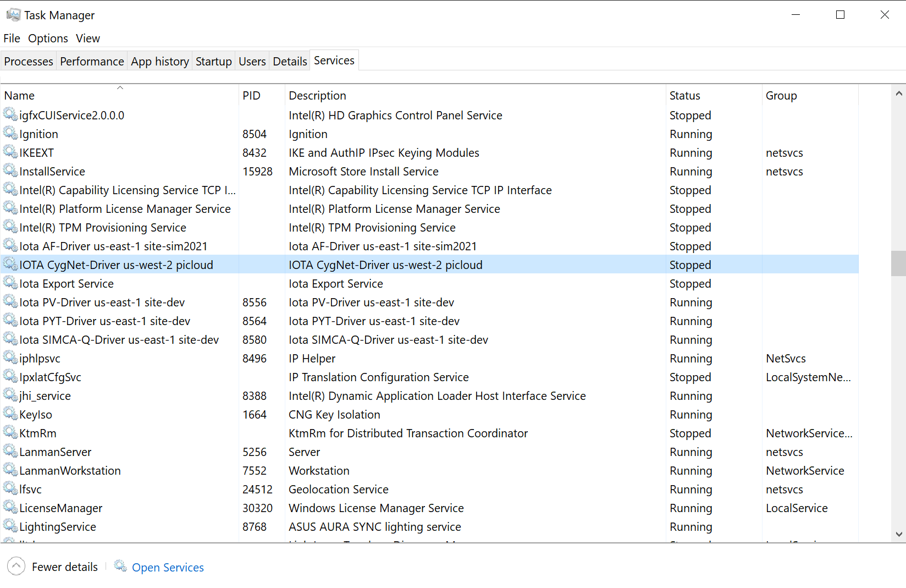Switch to the Performance tab
906x588 pixels.
coord(92,62)
